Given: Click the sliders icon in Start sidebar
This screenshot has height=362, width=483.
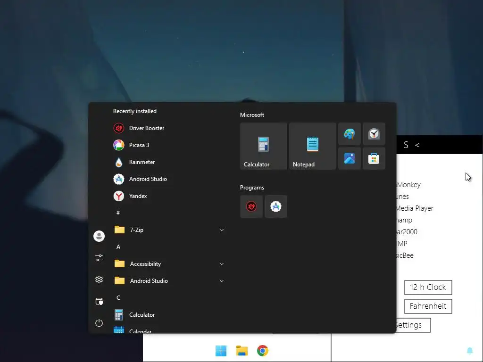Looking at the screenshot, I should (x=99, y=258).
